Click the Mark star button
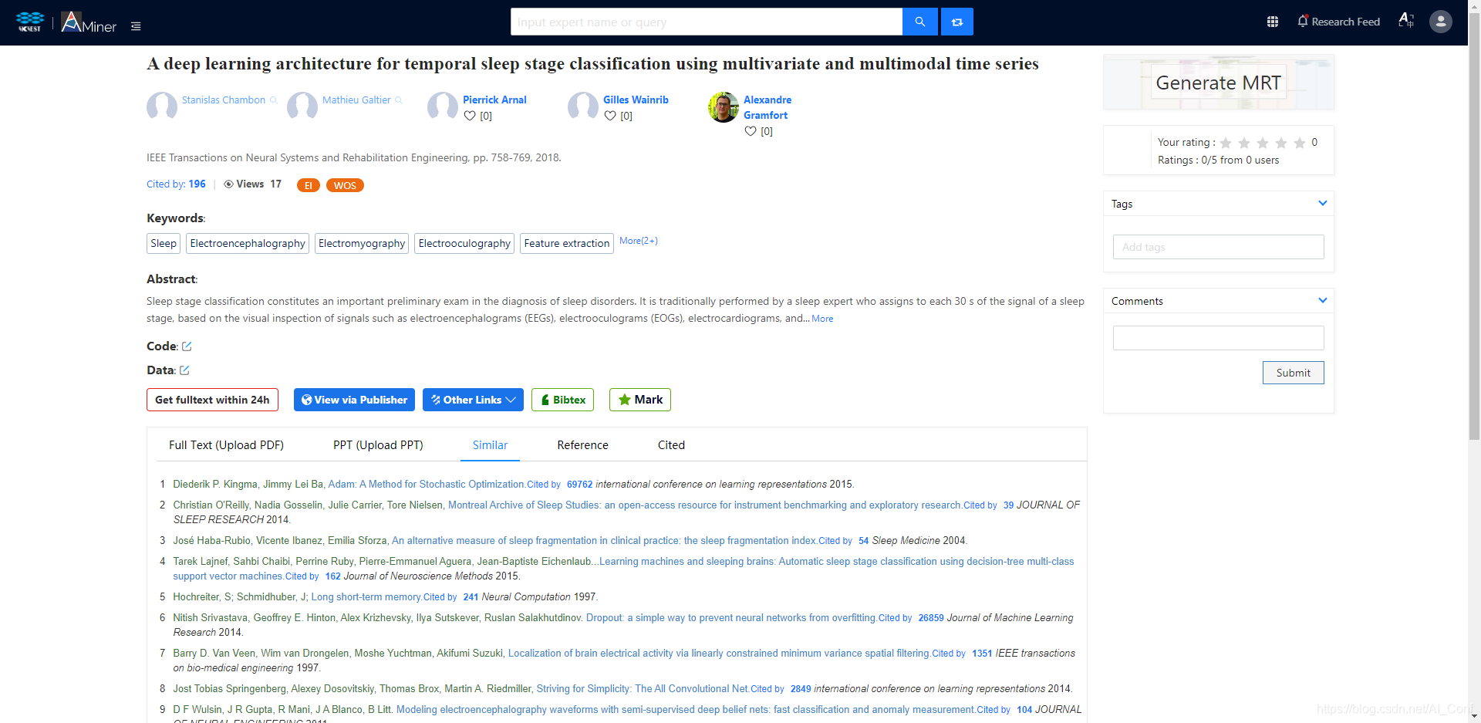Viewport: 1481px width, 723px height. 640,400
